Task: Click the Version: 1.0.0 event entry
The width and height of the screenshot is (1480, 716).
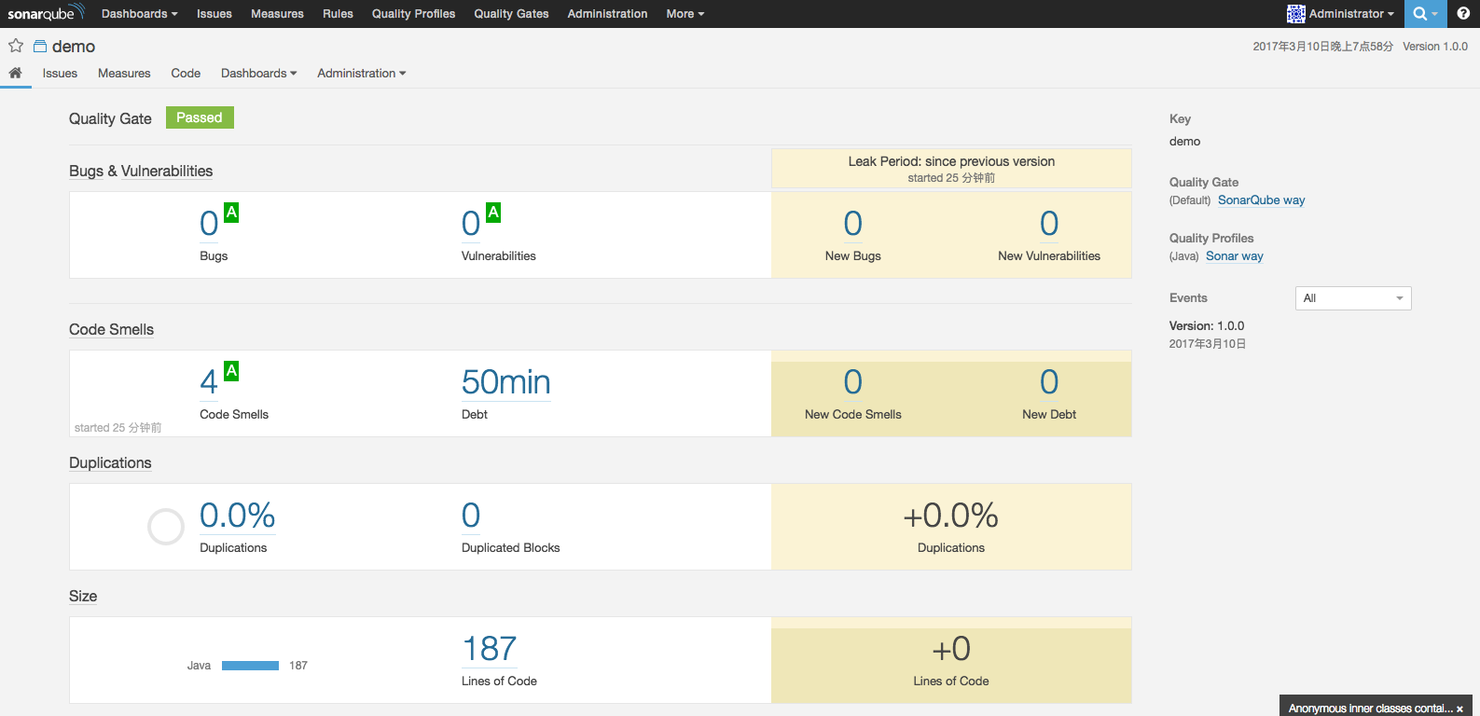Action: click(1207, 326)
